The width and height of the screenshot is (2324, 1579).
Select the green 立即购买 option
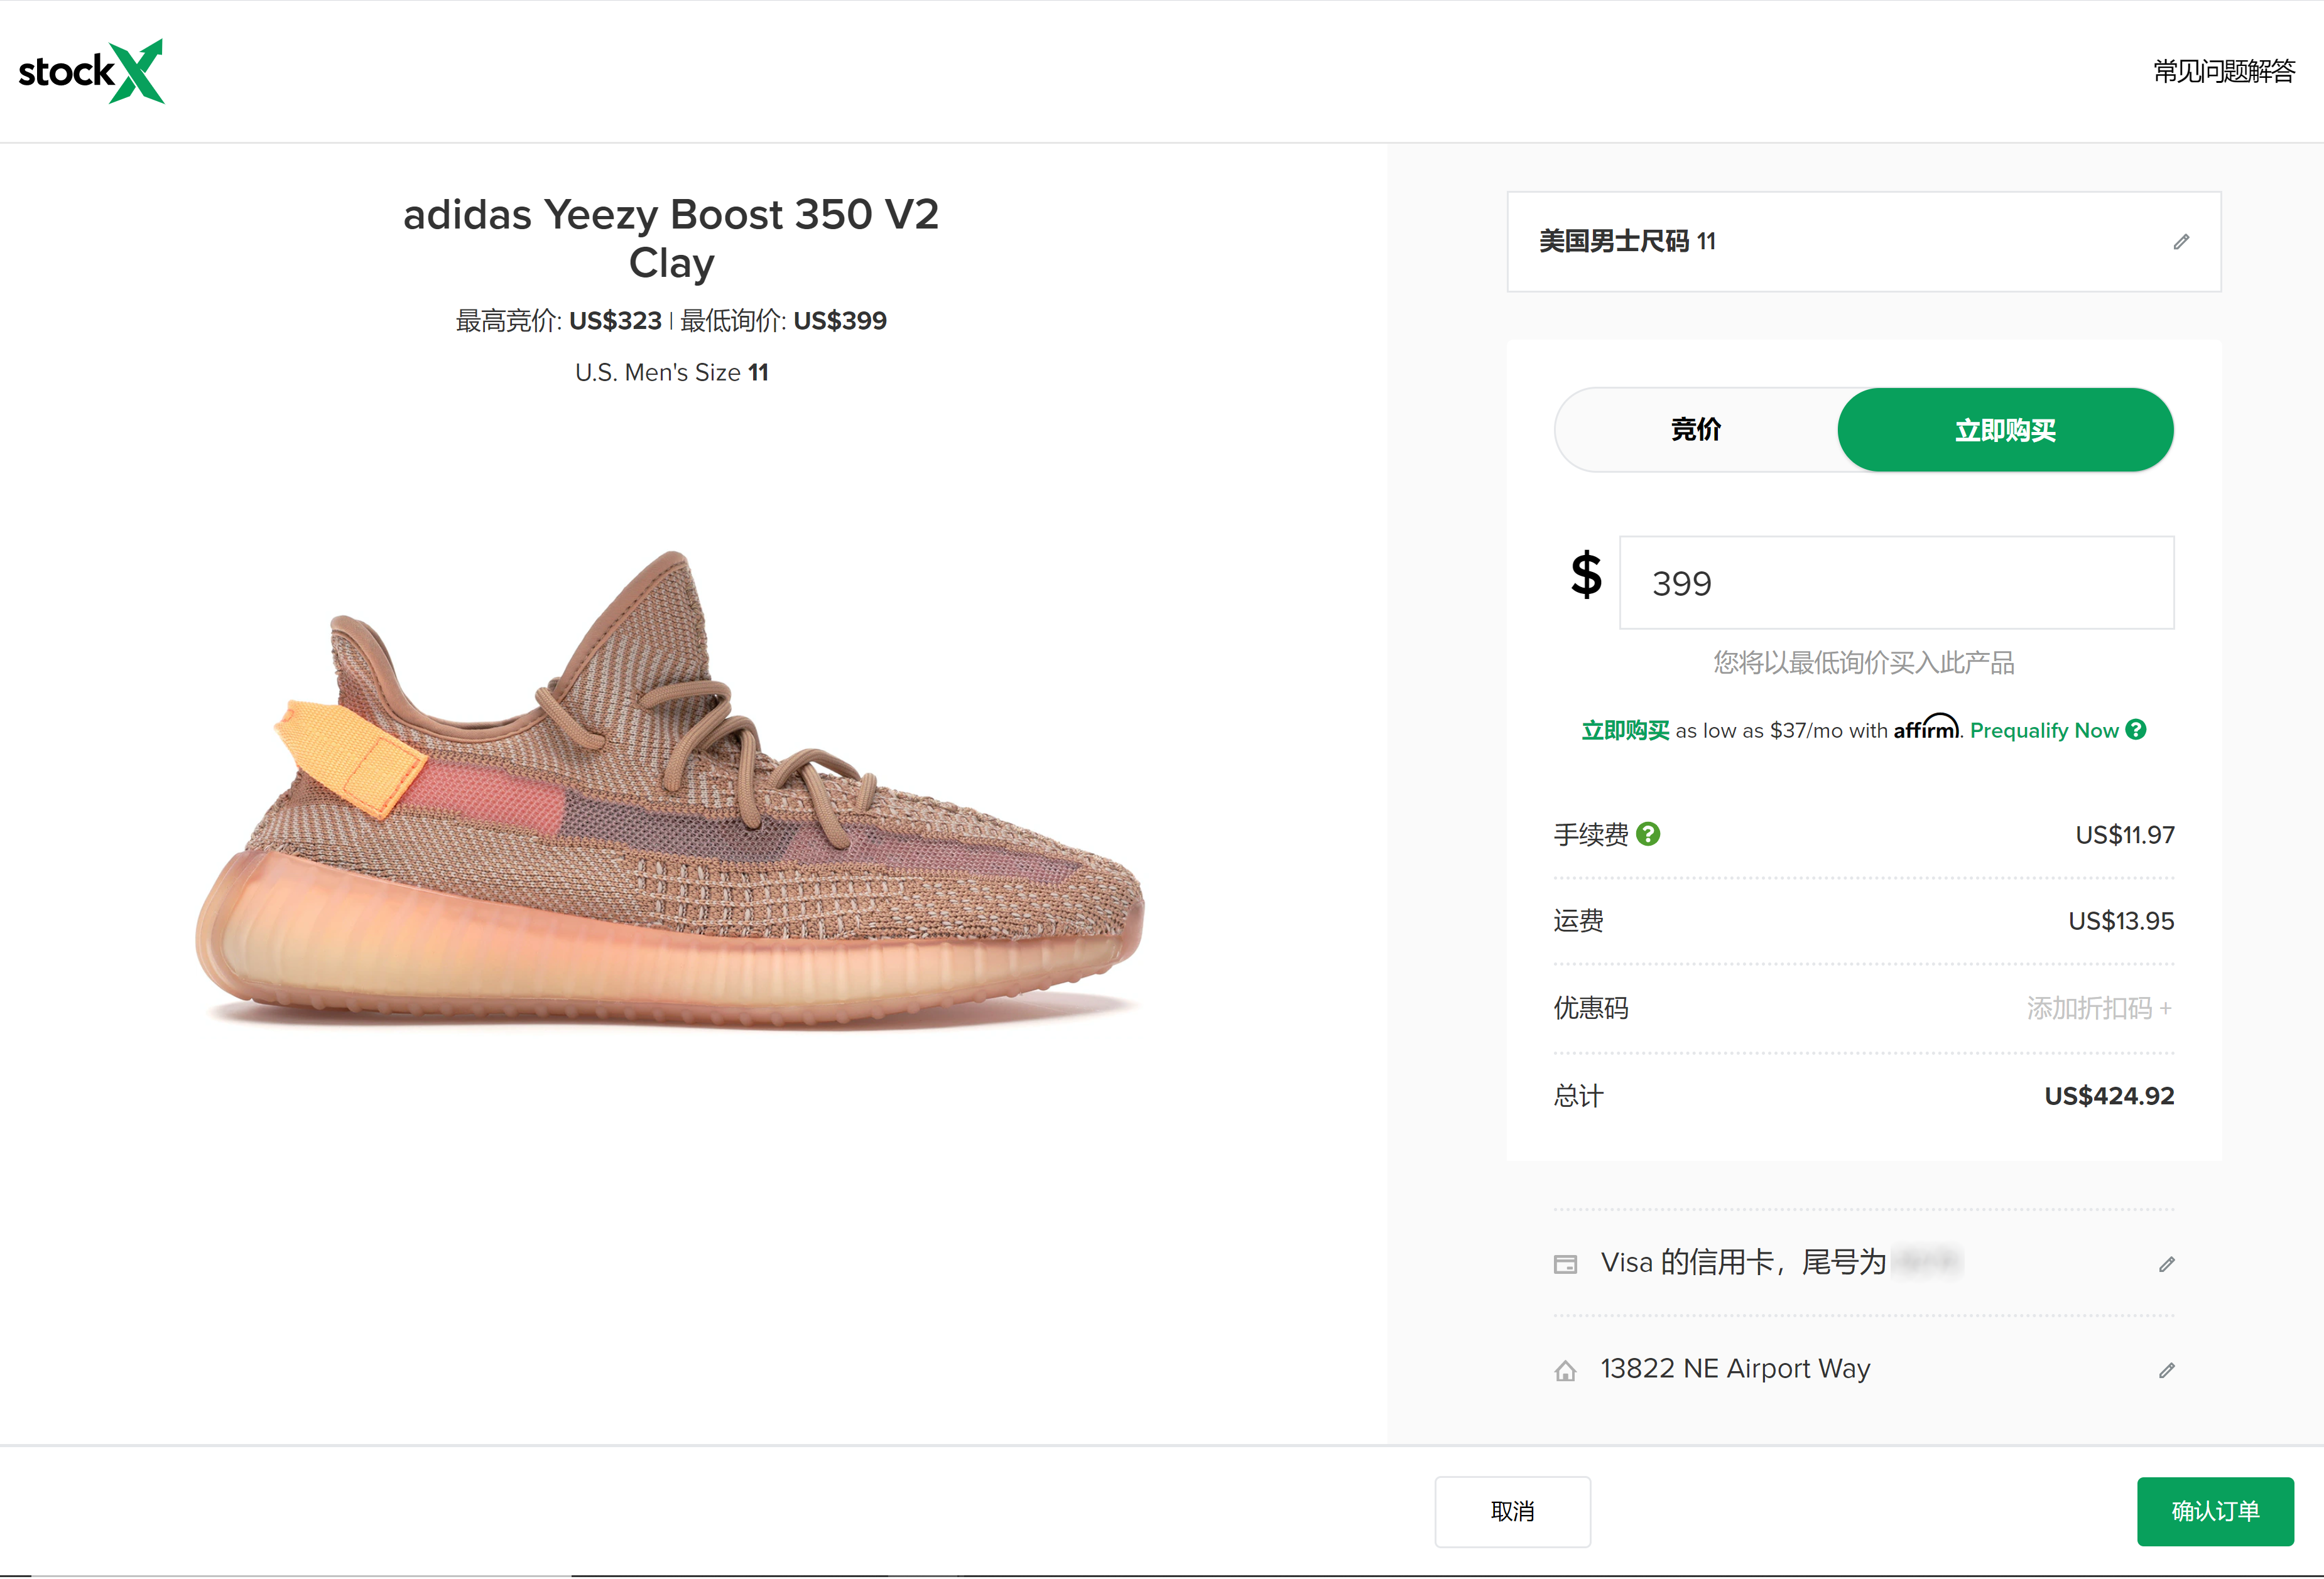pyautogui.click(x=2005, y=429)
